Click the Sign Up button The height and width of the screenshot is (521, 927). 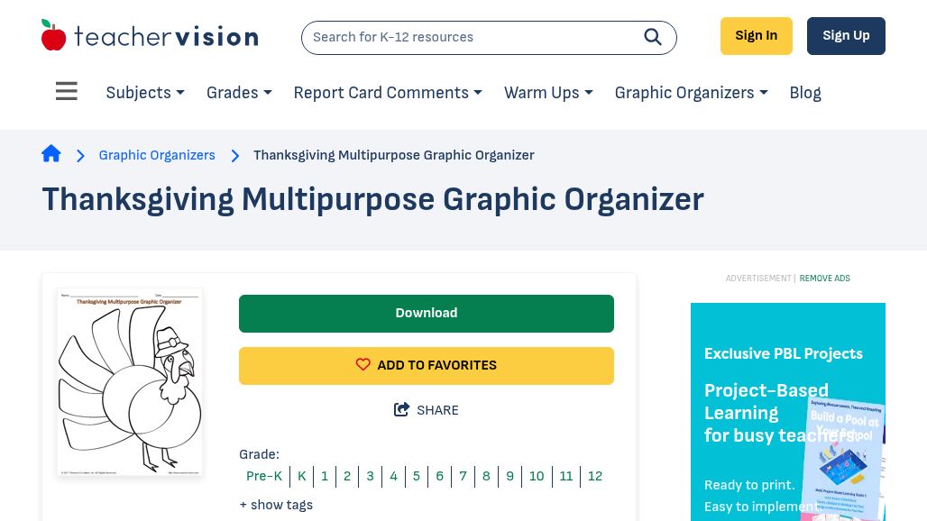(x=846, y=35)
